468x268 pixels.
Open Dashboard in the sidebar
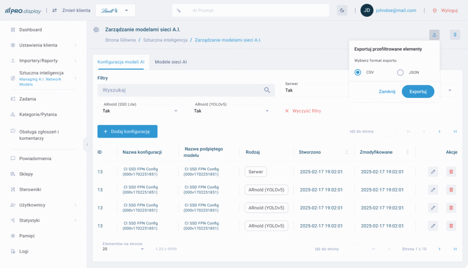(31, 30)
